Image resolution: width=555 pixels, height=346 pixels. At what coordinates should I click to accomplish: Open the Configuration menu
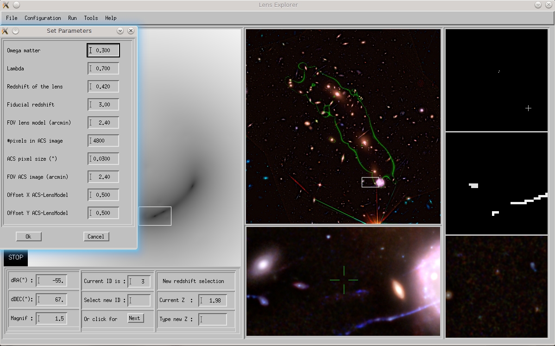click(x=43, y=18)
